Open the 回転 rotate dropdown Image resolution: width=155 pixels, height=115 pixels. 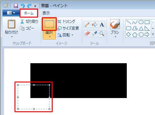65,35
